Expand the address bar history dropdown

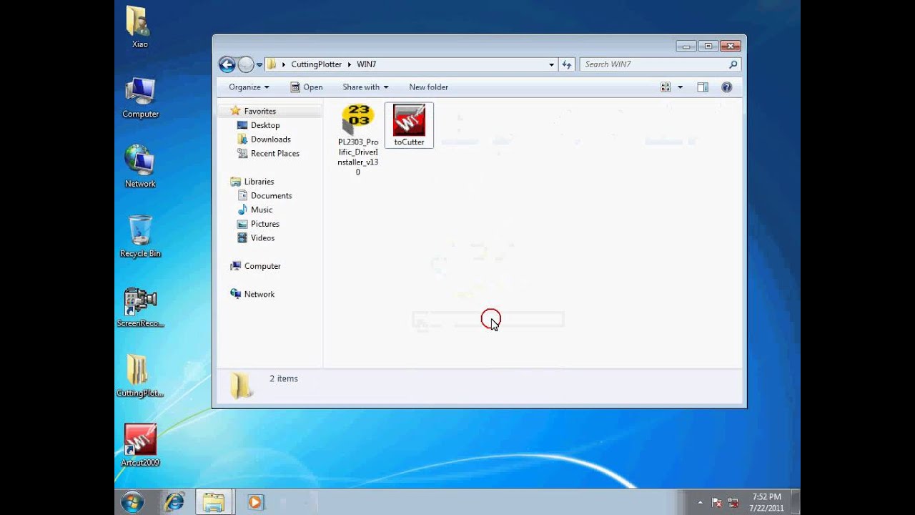coord(551,64)
